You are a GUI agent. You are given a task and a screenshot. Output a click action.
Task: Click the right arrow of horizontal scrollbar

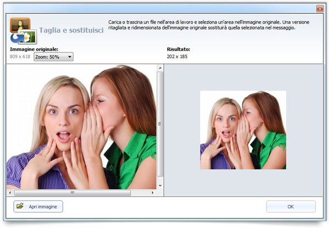coord(153,193)
